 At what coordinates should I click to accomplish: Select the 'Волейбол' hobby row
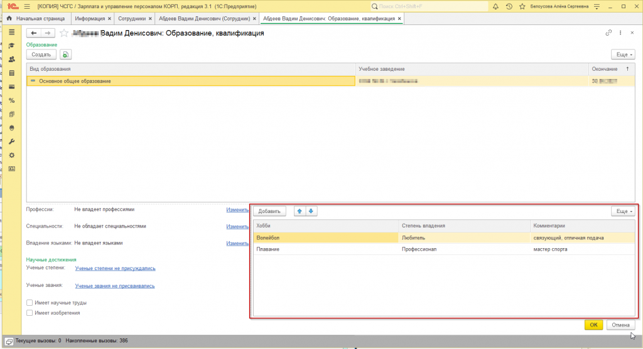pos(444,237)
